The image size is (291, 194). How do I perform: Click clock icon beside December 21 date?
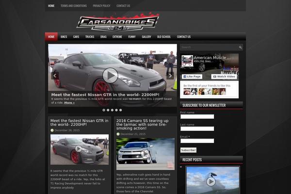coord(118,134)
